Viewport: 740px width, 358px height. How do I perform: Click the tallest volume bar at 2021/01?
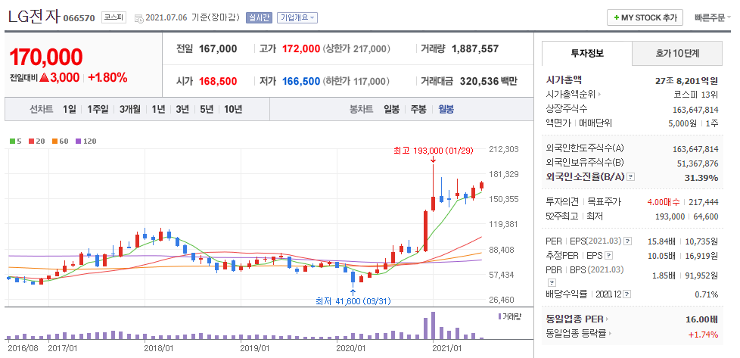pos(433,325)
